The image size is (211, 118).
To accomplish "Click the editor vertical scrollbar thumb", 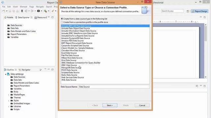I will [x=206, y=34].
